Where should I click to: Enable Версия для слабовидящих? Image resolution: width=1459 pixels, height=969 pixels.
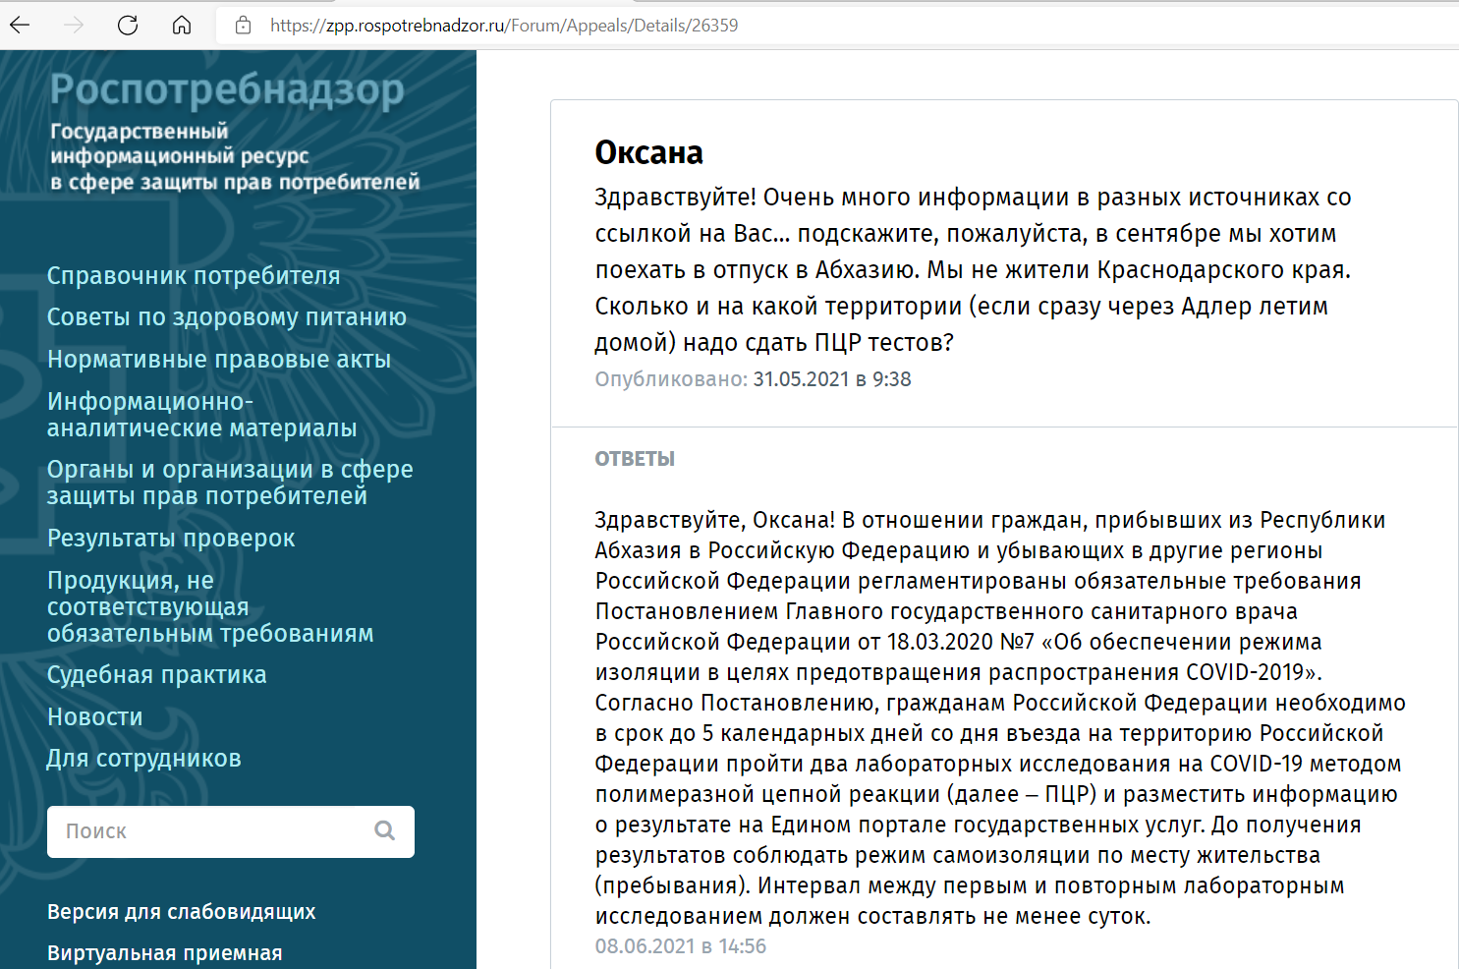(182, 912)
